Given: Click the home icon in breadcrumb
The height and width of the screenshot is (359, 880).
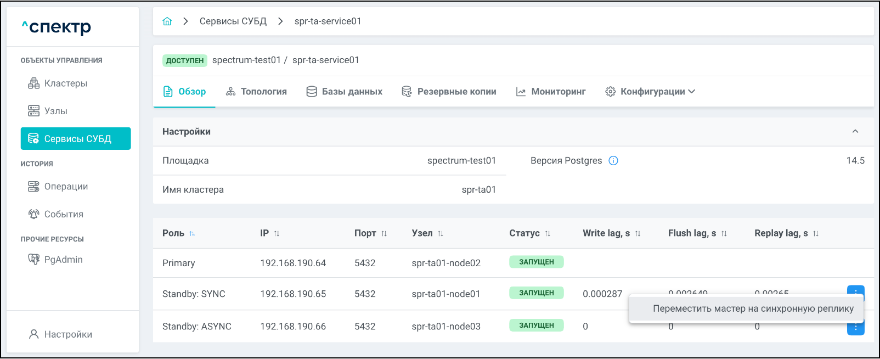Looking at the screenshot, I should [x=167, y=21].
